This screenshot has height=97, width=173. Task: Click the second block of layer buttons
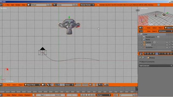point(85,85)
